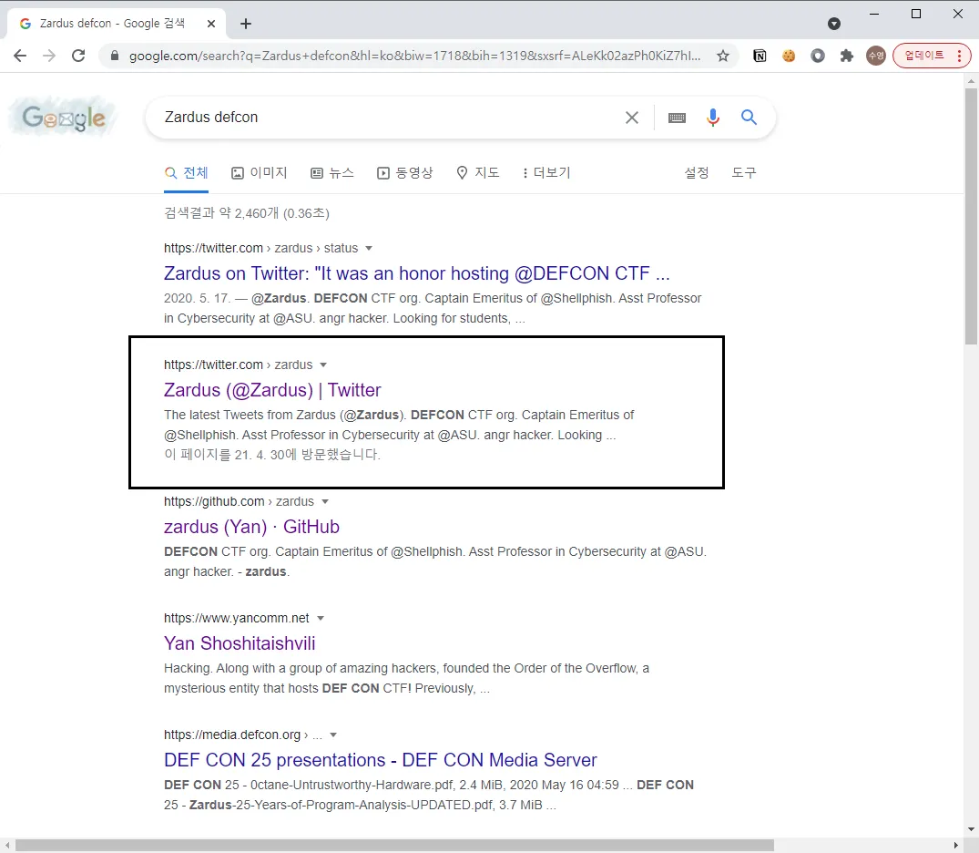Click the 검색결과 약 2,460개 result count

click(247, 214)
